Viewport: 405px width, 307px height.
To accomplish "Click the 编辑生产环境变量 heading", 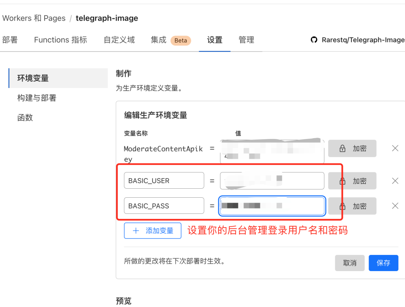I will tap(156, 115).
